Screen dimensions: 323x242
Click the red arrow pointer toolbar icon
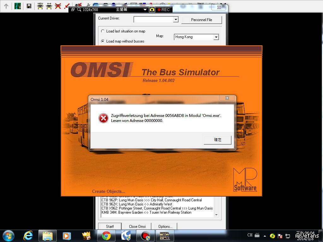click(x=67, y=6)
